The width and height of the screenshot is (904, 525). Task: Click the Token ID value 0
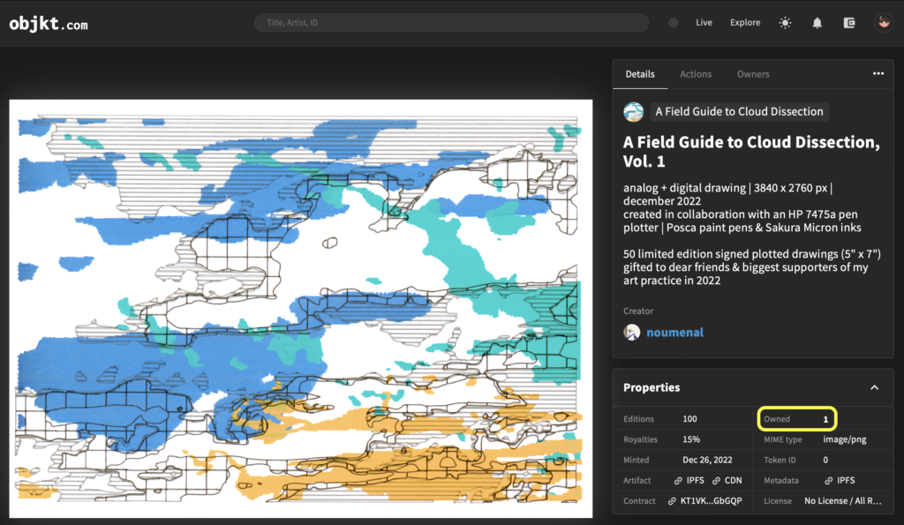coord(825,460)
